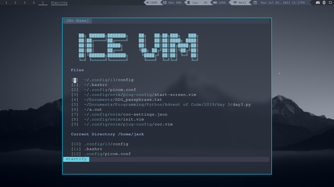
Task: Open day3.py, entry 5
Action: coord(168,105)
